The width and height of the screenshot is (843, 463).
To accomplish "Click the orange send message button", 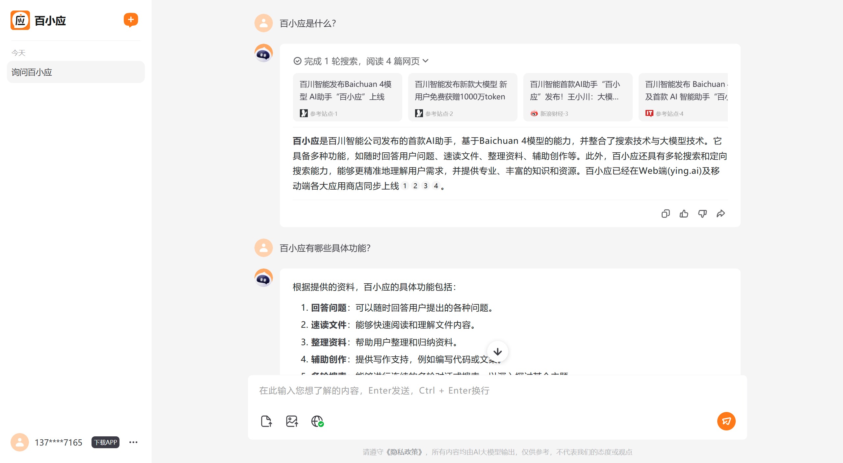I will [726, 421].
